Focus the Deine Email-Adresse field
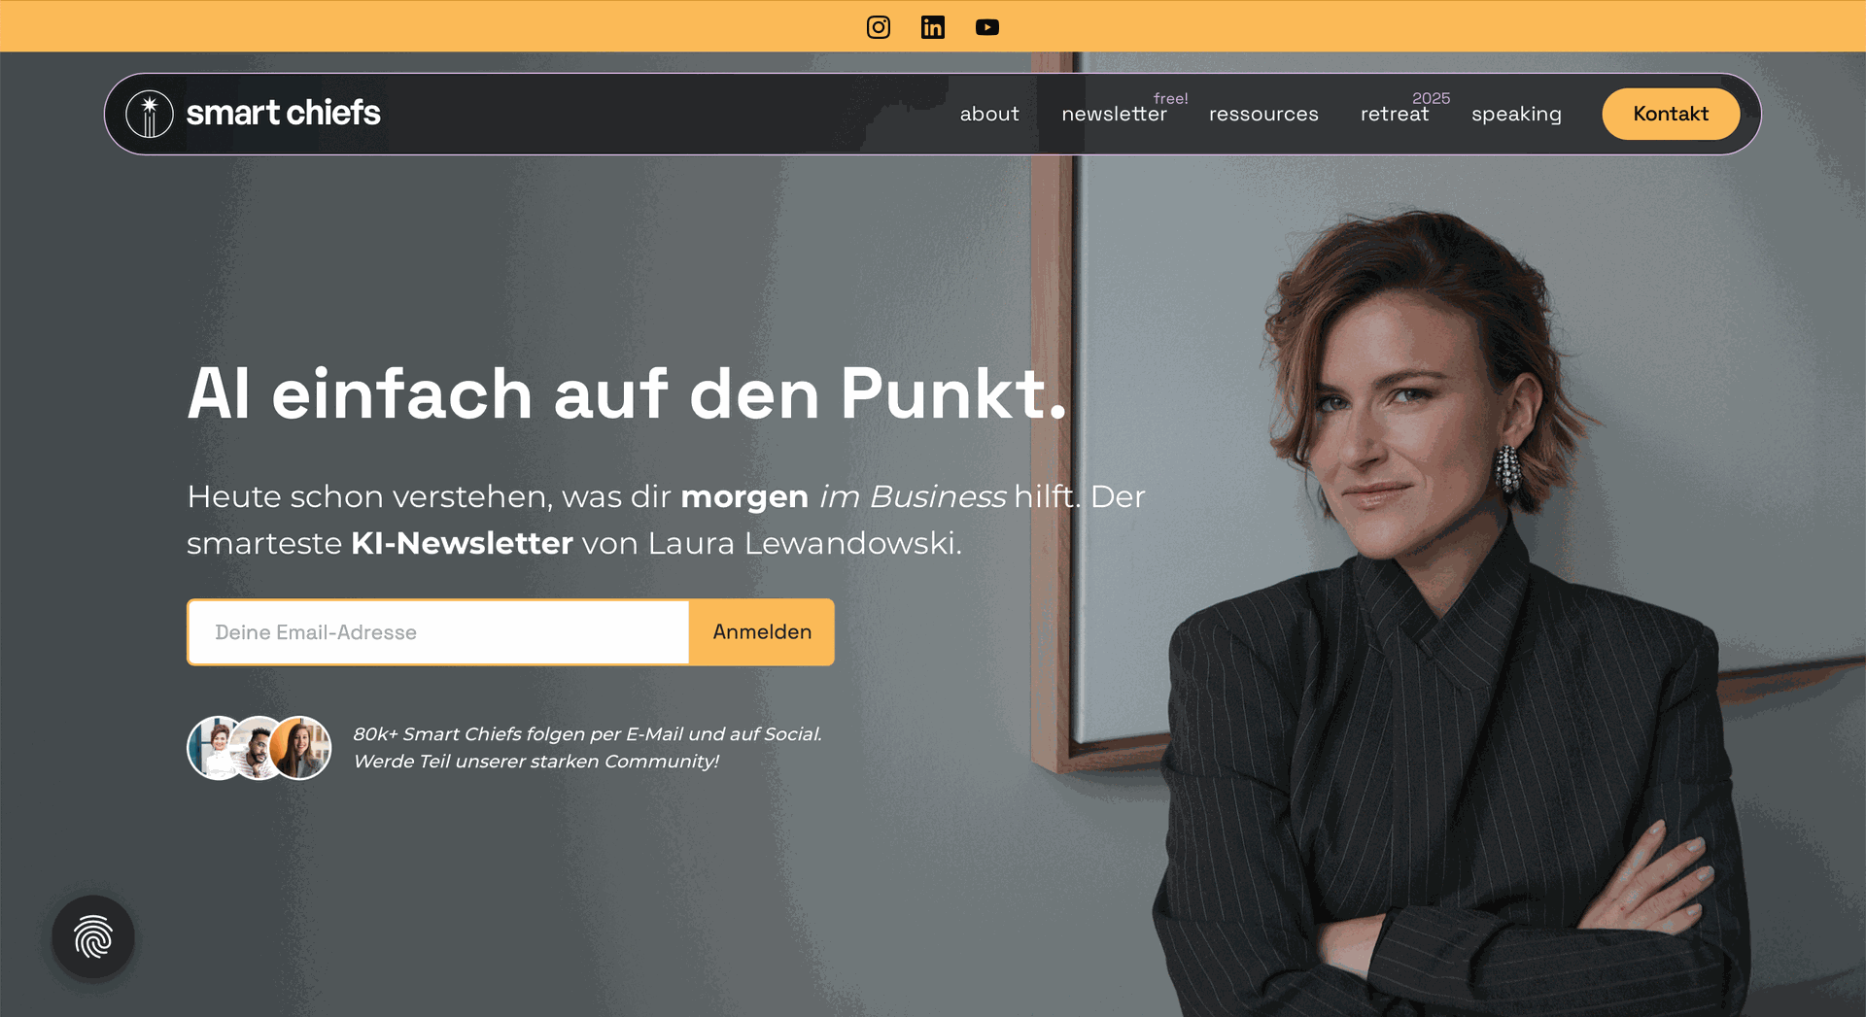The image size is (1866, 1017). (x=438, y=632)
